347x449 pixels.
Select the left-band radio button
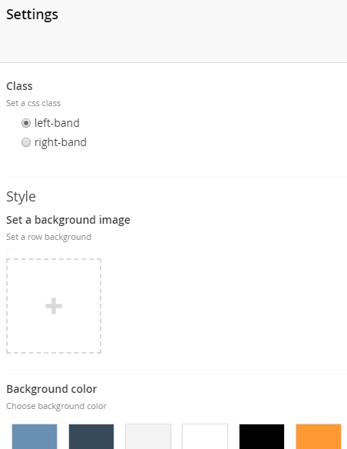click(x=26, y=123)
